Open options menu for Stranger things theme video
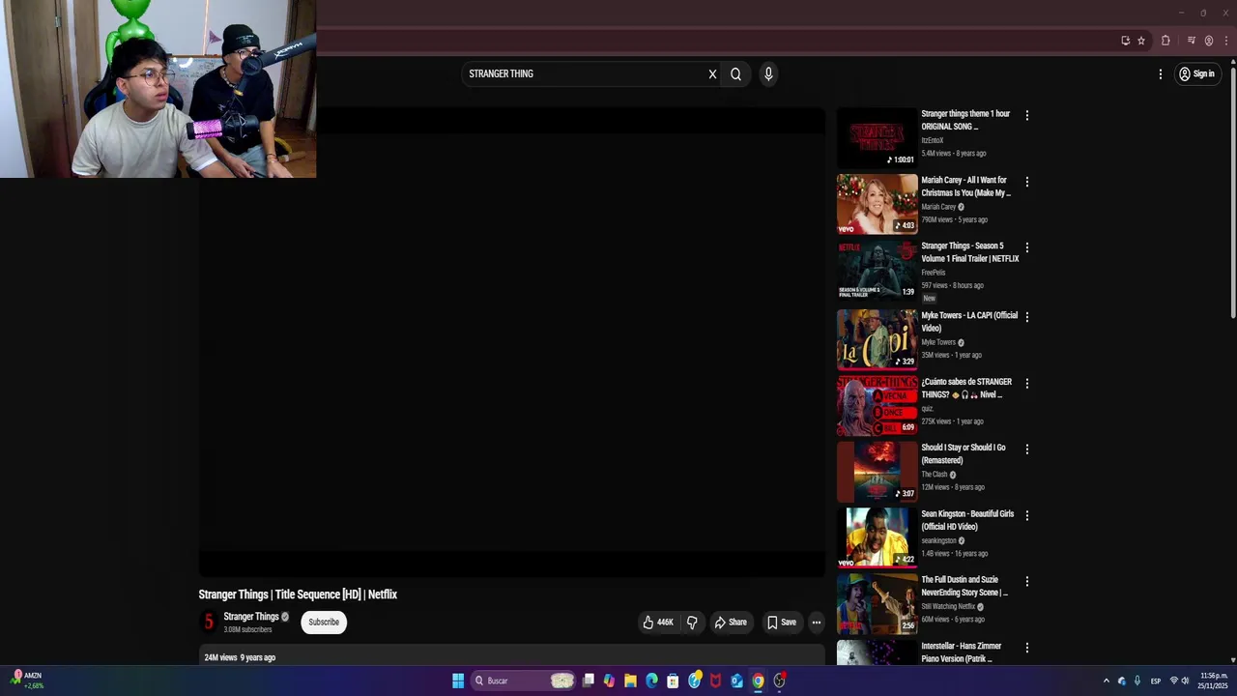Image resolution: width=1237 pixels, height=696 pixels. (1026, 115)
